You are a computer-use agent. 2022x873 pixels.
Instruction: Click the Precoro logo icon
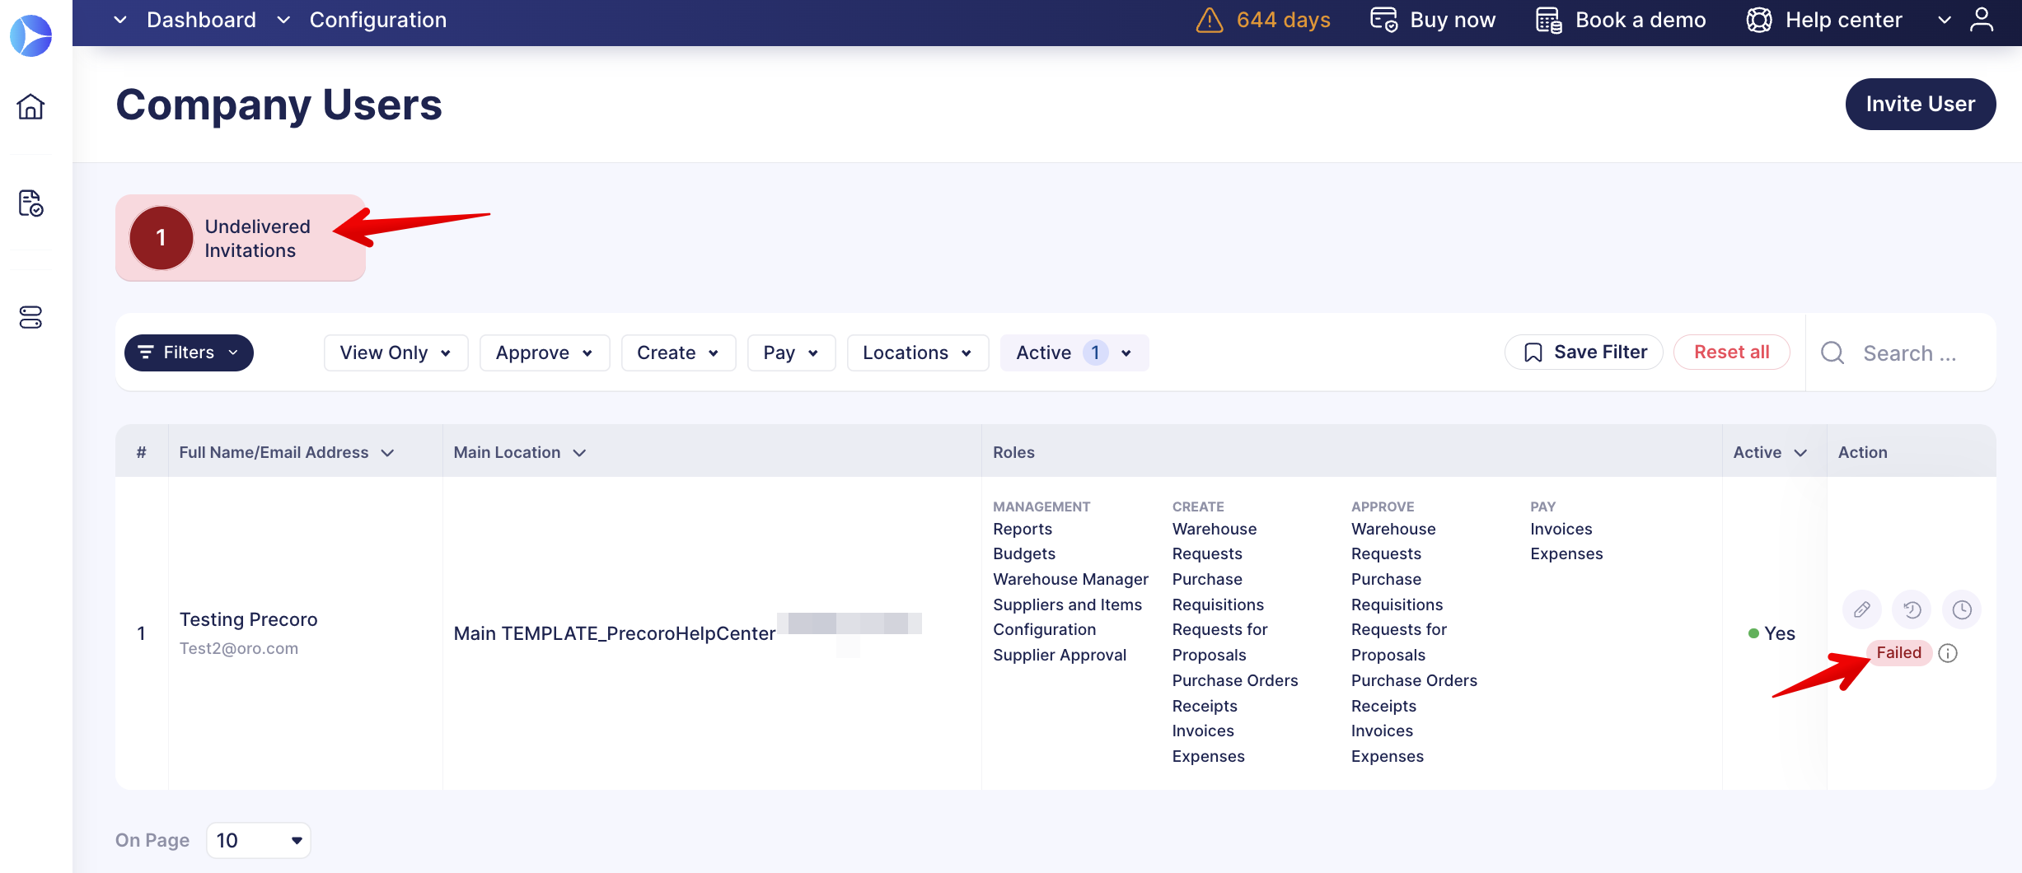pos(30,35)
